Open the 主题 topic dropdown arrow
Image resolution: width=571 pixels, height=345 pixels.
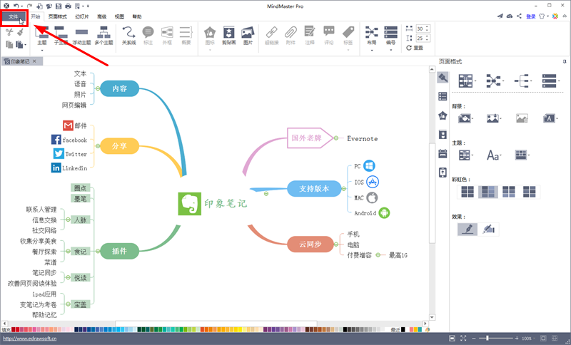42,50
